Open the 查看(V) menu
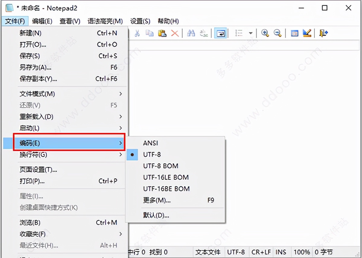The width and height of the screenshot is (362, 258). [x=70, y=21]
